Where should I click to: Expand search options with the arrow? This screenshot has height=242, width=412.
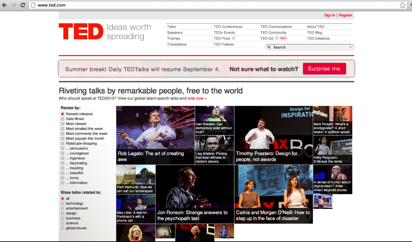(x=350, y=47)
